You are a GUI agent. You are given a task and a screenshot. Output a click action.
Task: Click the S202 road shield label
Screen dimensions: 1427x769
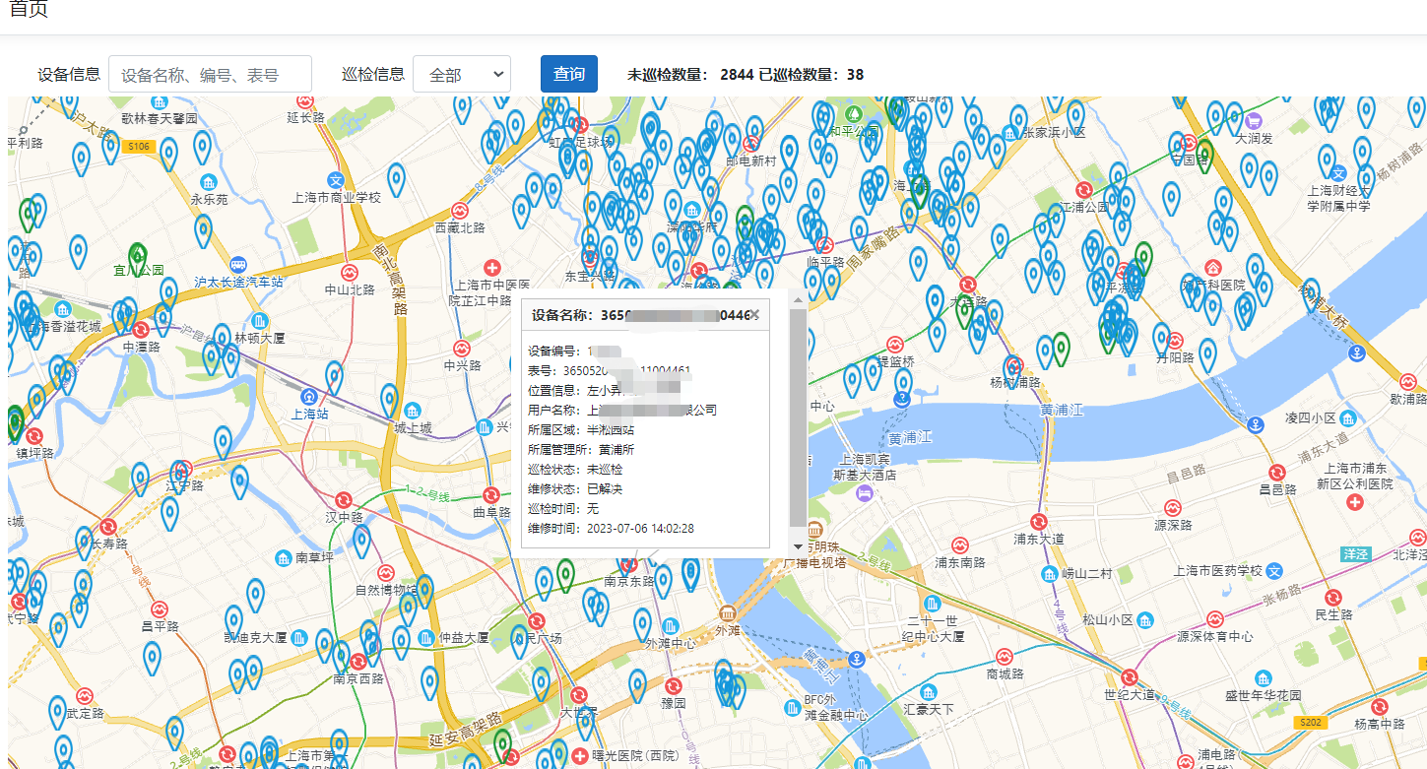pyautogui.click(x=1309, y=722)
